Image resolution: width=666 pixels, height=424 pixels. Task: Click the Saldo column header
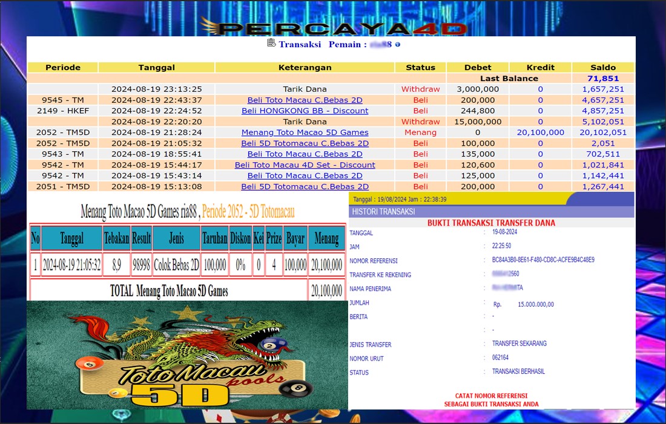[602, 67]
